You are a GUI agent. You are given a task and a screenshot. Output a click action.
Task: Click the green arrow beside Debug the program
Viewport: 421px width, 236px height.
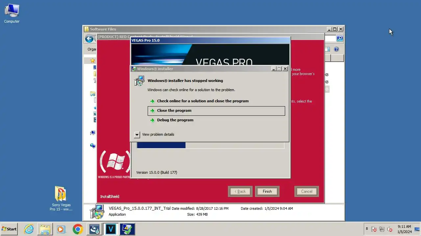pyautogui.click(x=152, y=120)
